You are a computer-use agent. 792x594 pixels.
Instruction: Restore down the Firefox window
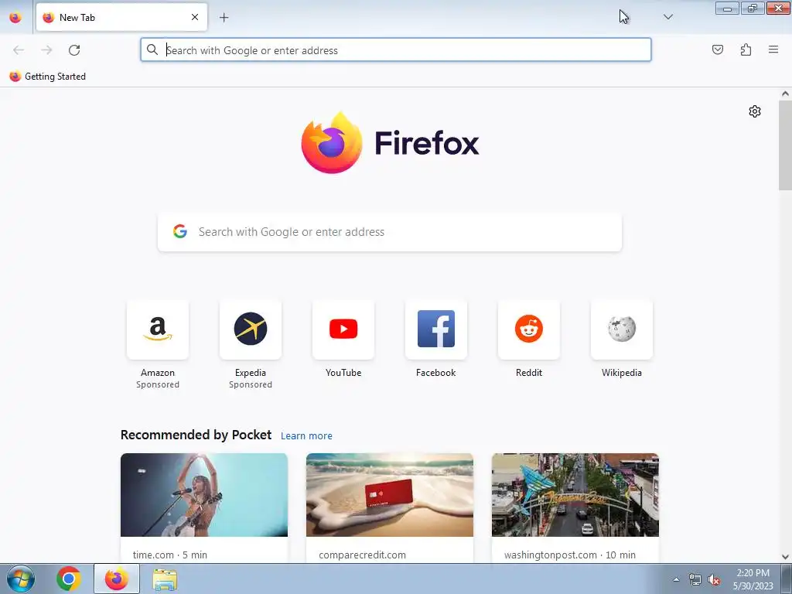pos(753,8)
